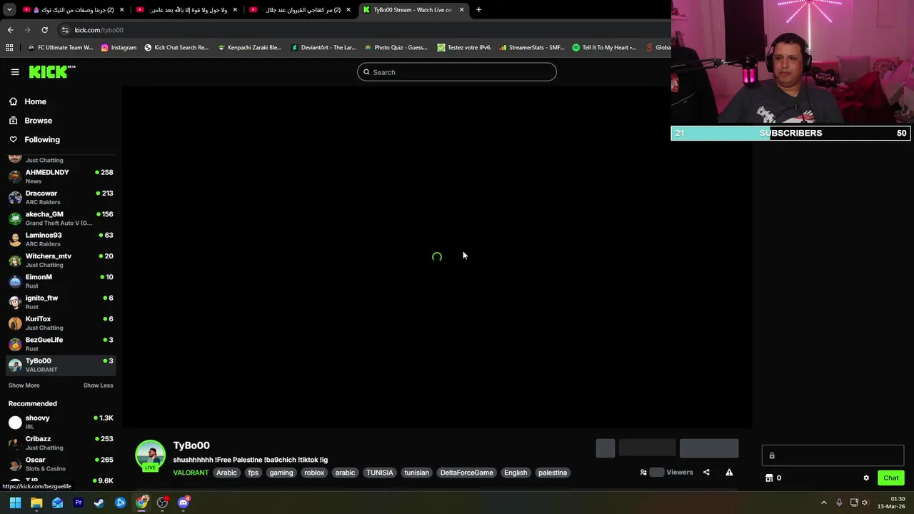Click the report warning triangle icon

pos(729,472)
